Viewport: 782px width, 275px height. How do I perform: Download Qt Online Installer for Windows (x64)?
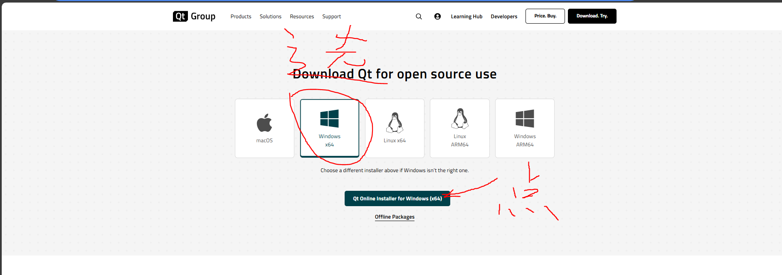coord(397,199)
